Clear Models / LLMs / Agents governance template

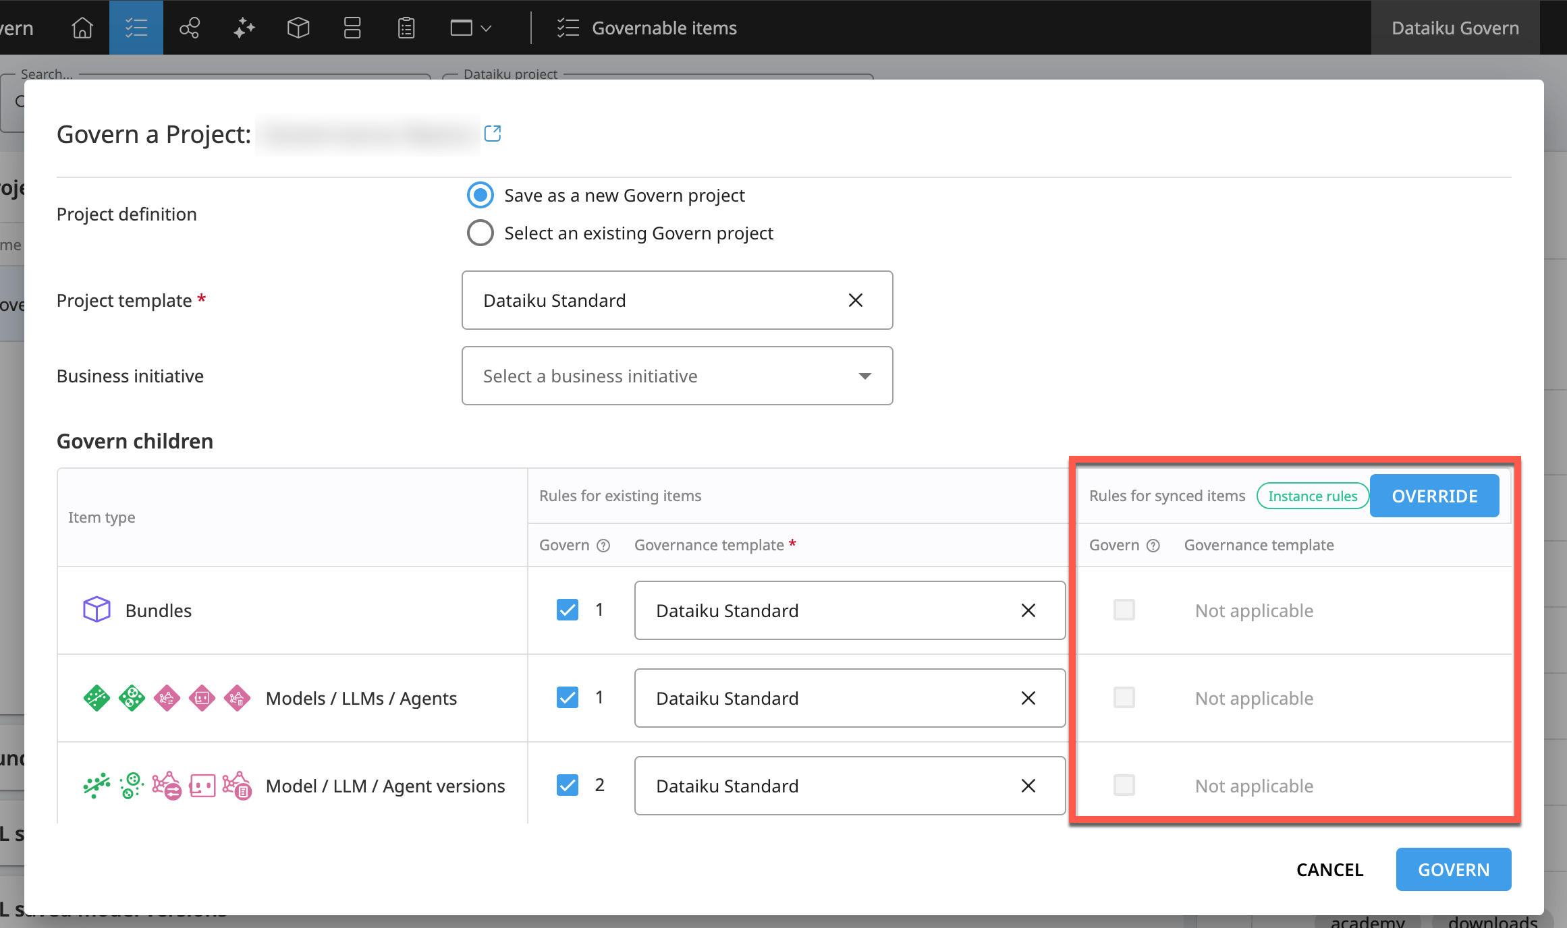click(1028, 698)
